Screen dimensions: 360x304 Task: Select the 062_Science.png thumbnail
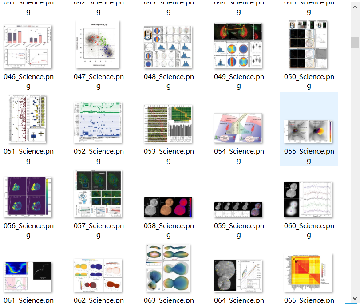click(98, 275)
